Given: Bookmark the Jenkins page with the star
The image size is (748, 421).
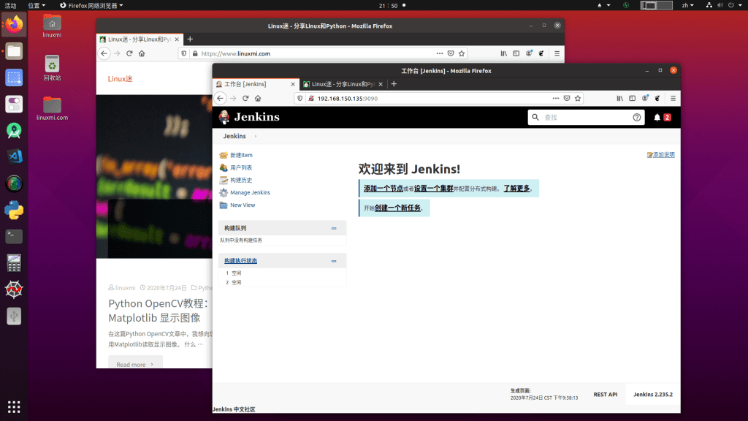Looking at the screenshot, I should [578, 99].
